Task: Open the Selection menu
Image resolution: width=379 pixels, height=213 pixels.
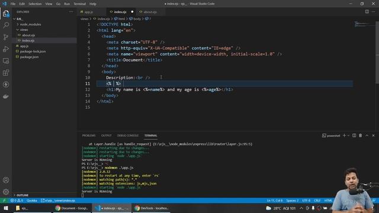Action: (x=35, y=4)
